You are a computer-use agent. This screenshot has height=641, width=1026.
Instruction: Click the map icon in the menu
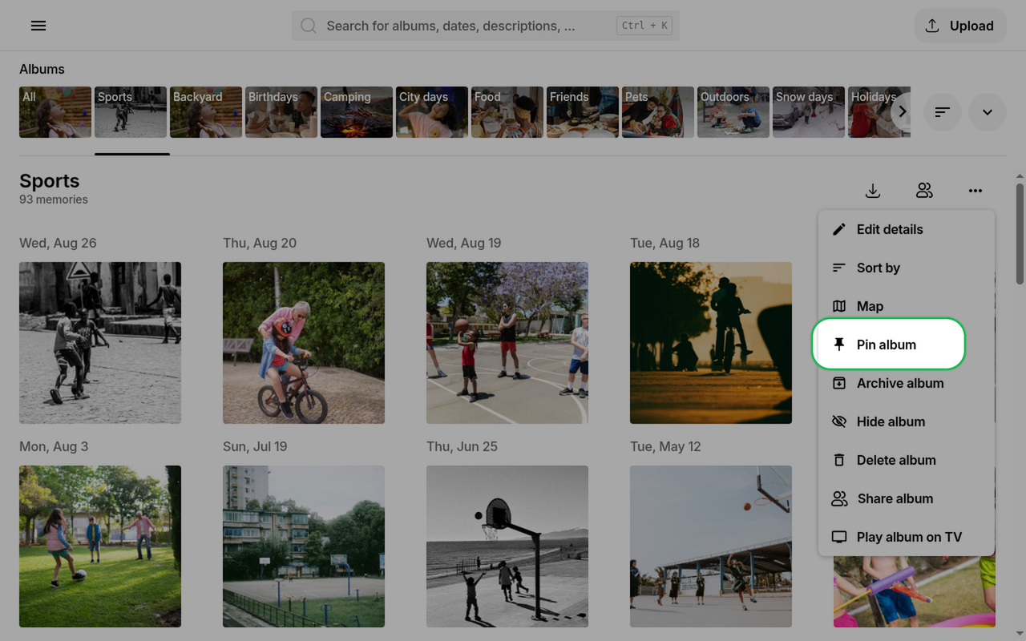839,306
